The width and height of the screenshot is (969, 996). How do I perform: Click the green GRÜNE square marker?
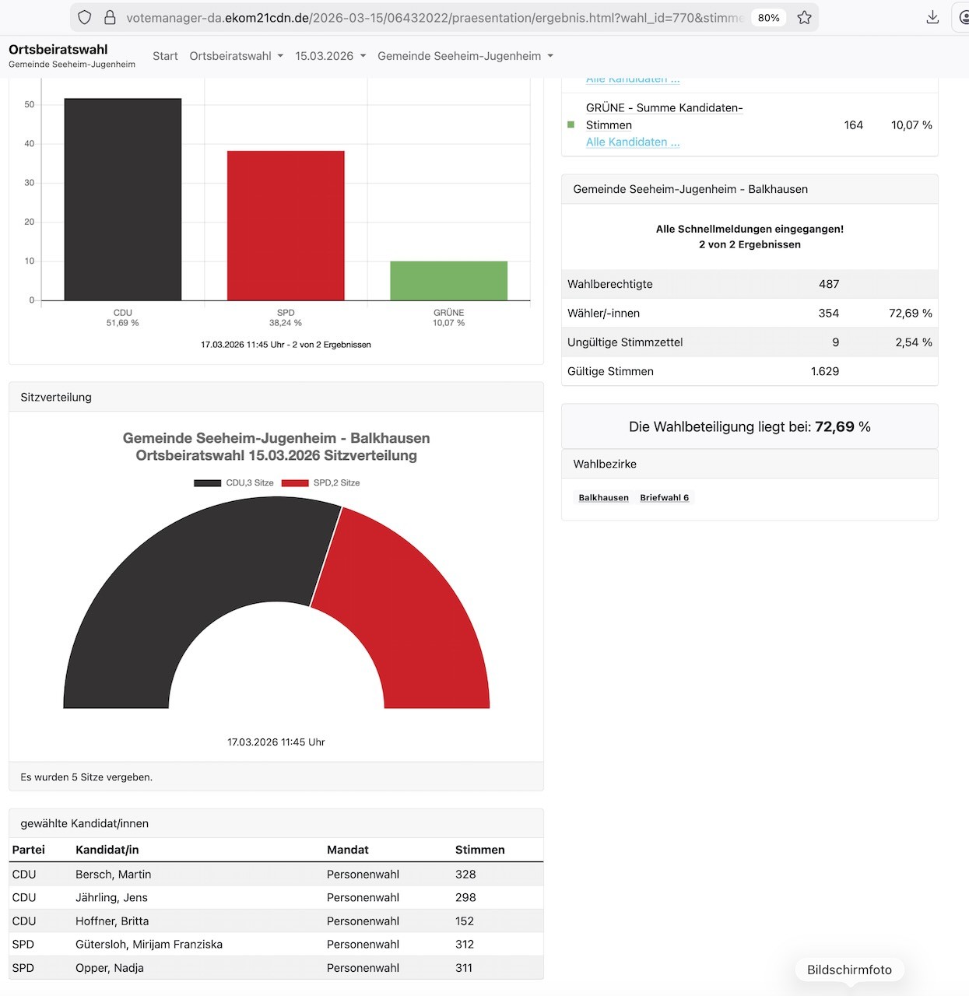tap(571, 124)
